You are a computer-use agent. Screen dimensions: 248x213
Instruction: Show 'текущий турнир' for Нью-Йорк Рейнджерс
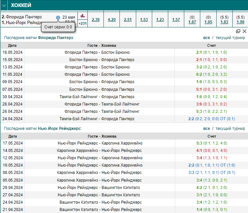click(x=230, y=129)
